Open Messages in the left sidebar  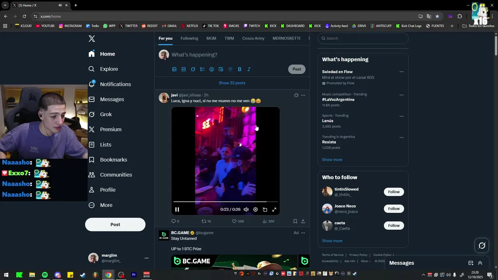click(106, 99)
